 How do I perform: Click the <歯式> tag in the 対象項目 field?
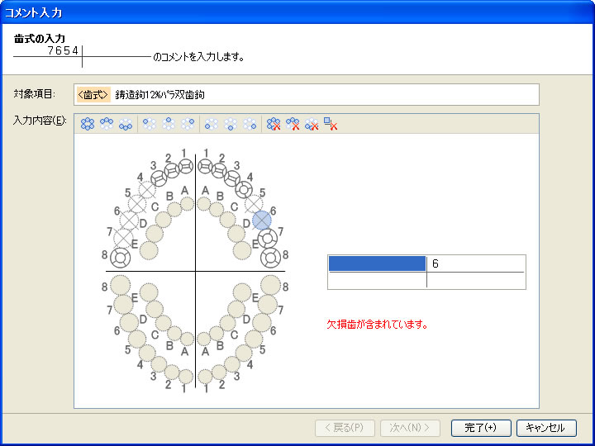tap(93, 95)
